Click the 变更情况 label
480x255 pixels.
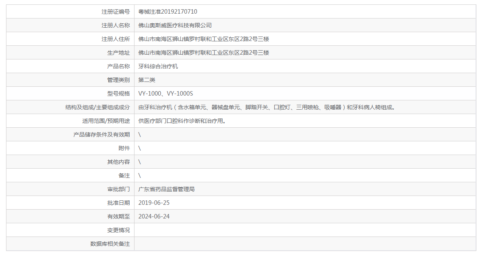(x=118, y=230)
